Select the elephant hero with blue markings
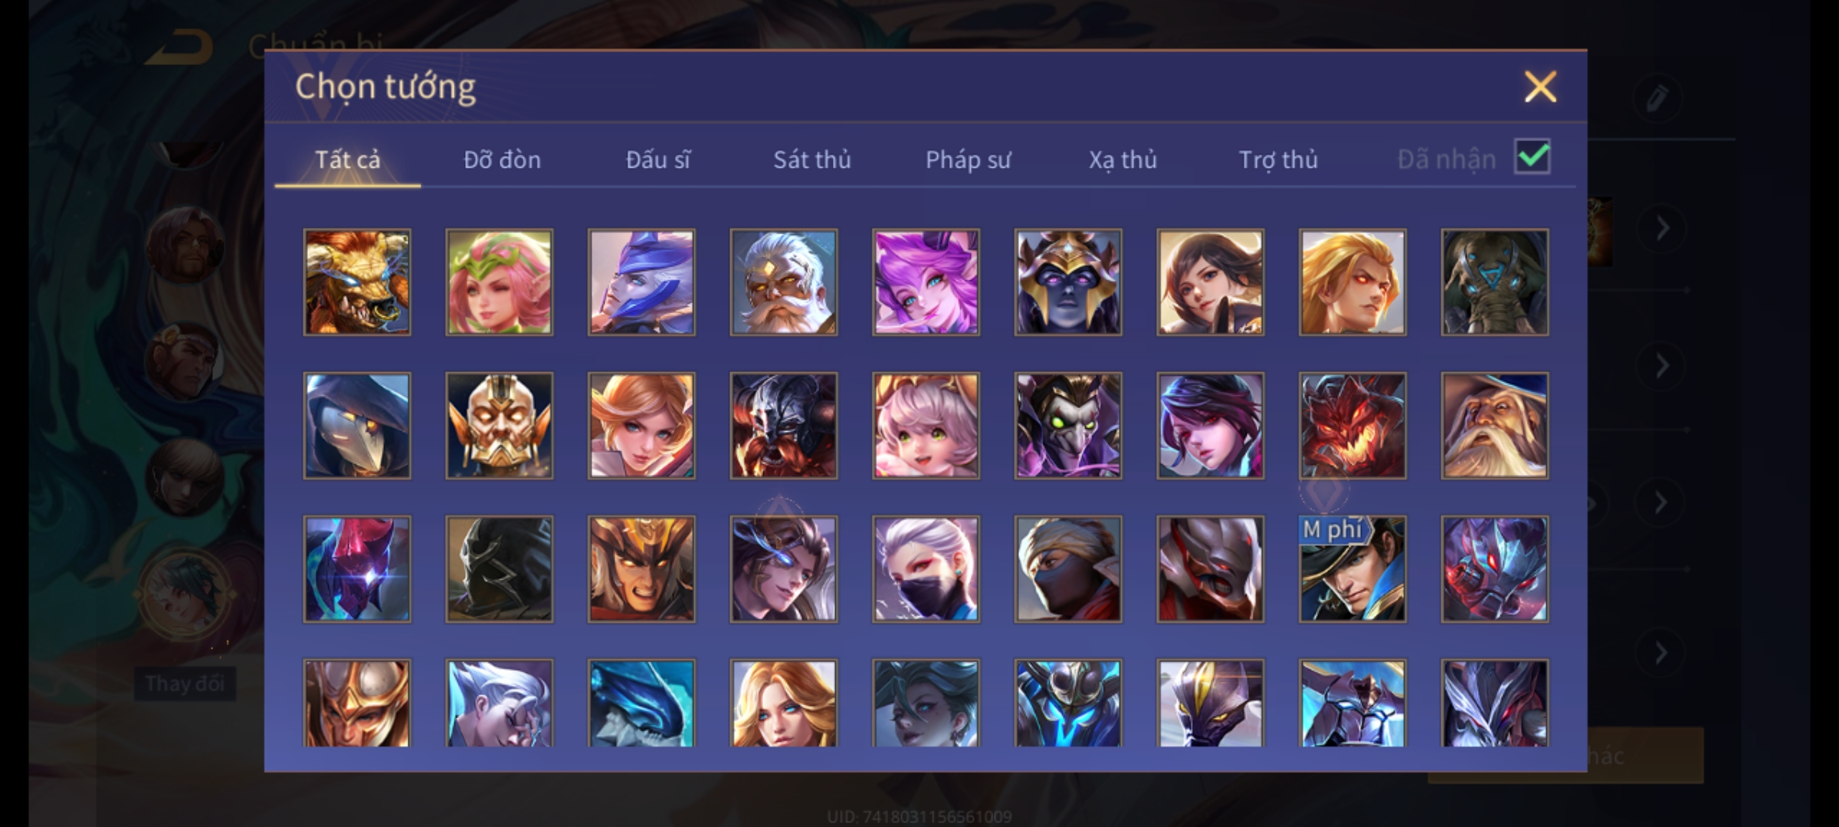The image size is (1839, 827). (1494, 282)
